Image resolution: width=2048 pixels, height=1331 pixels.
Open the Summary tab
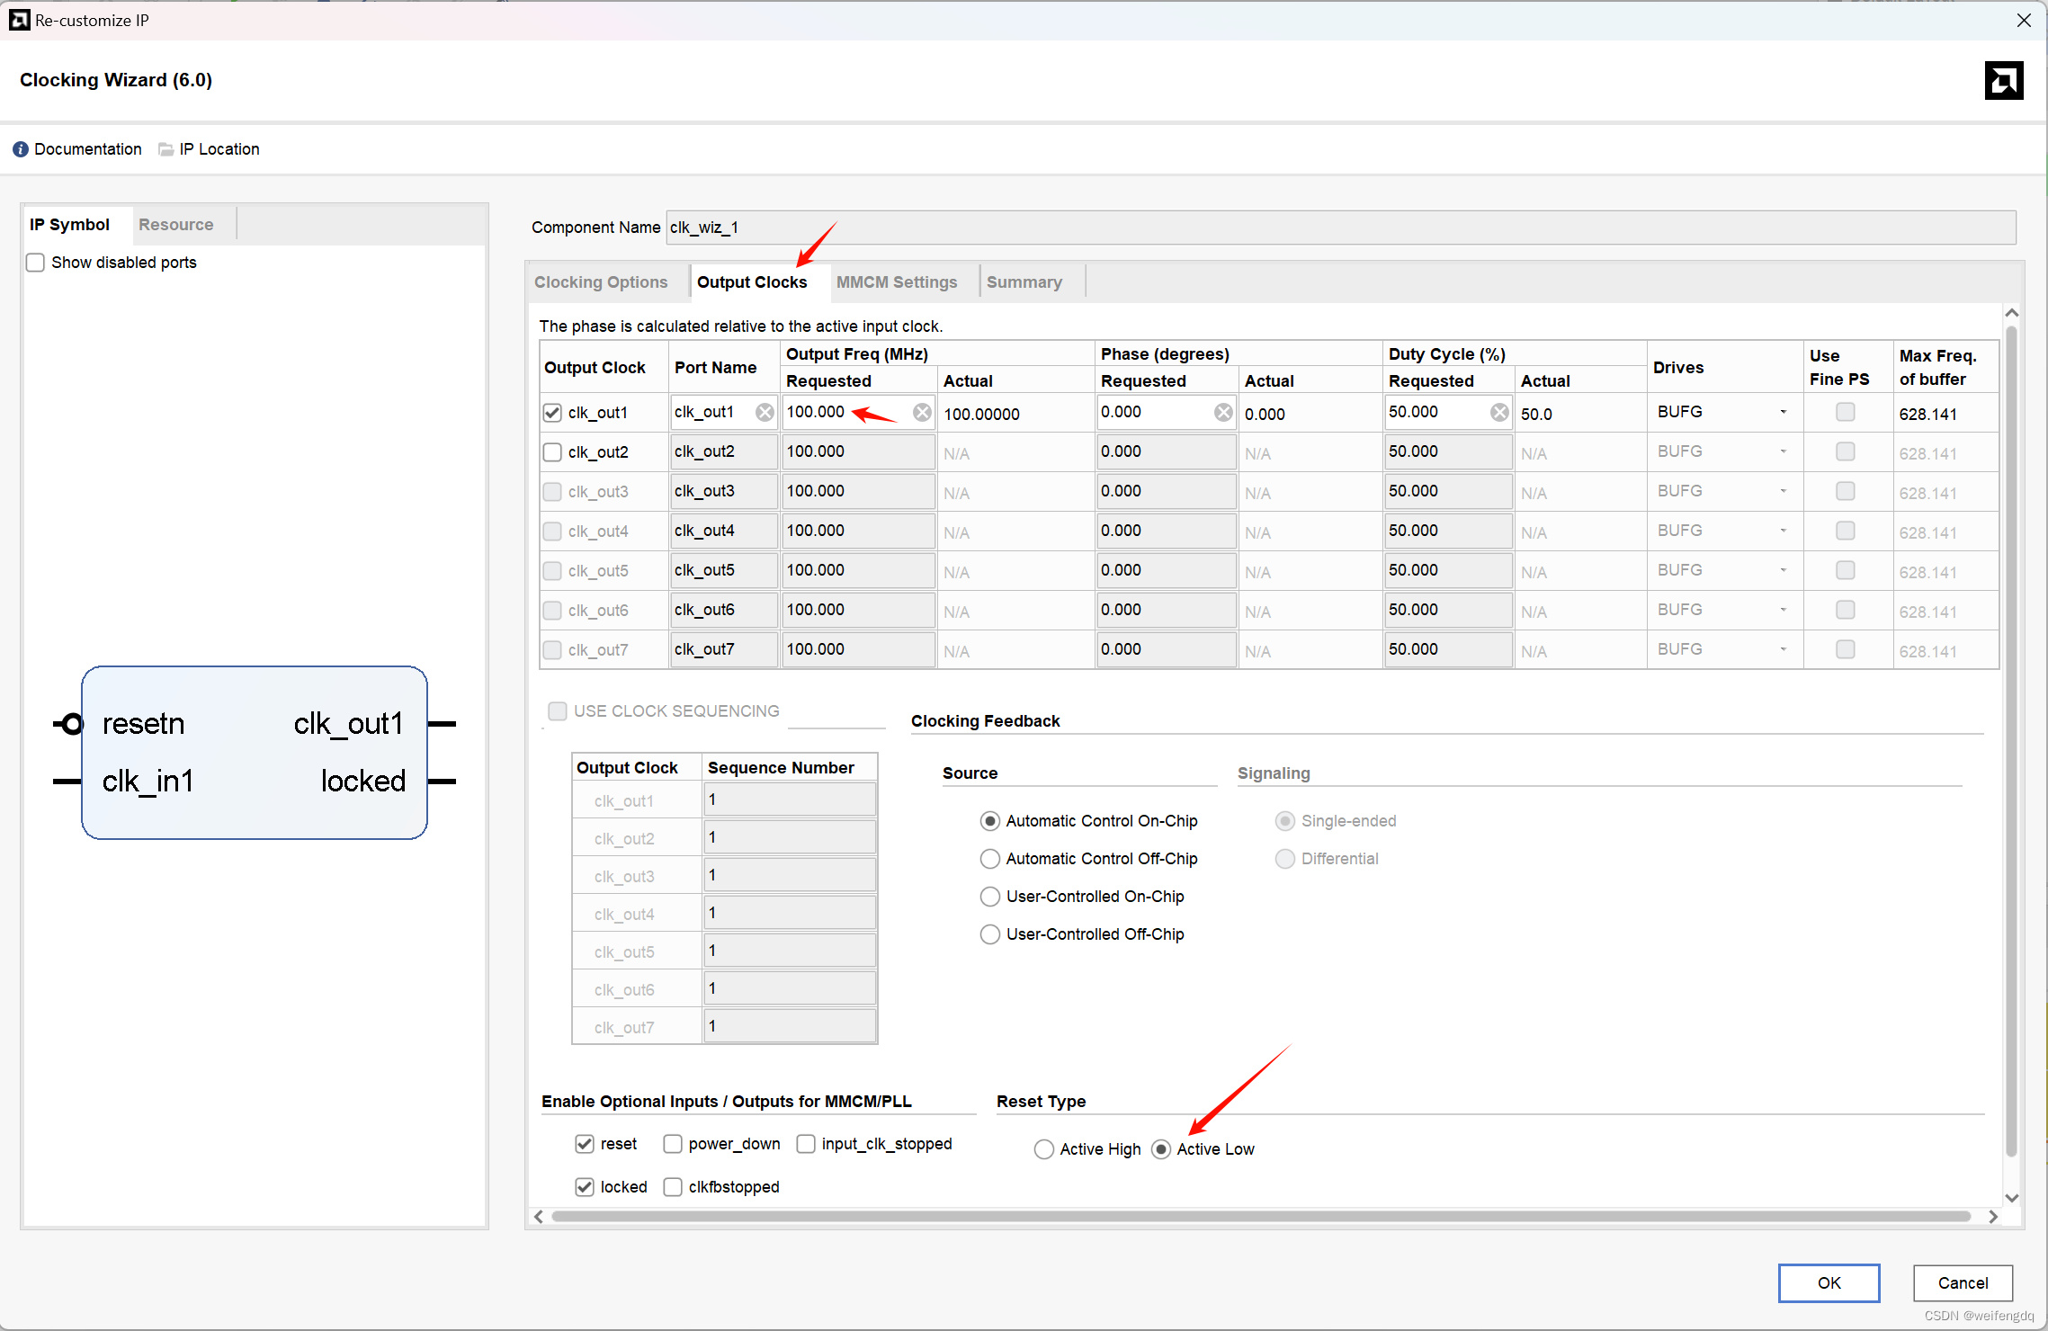click(1024, 282)
